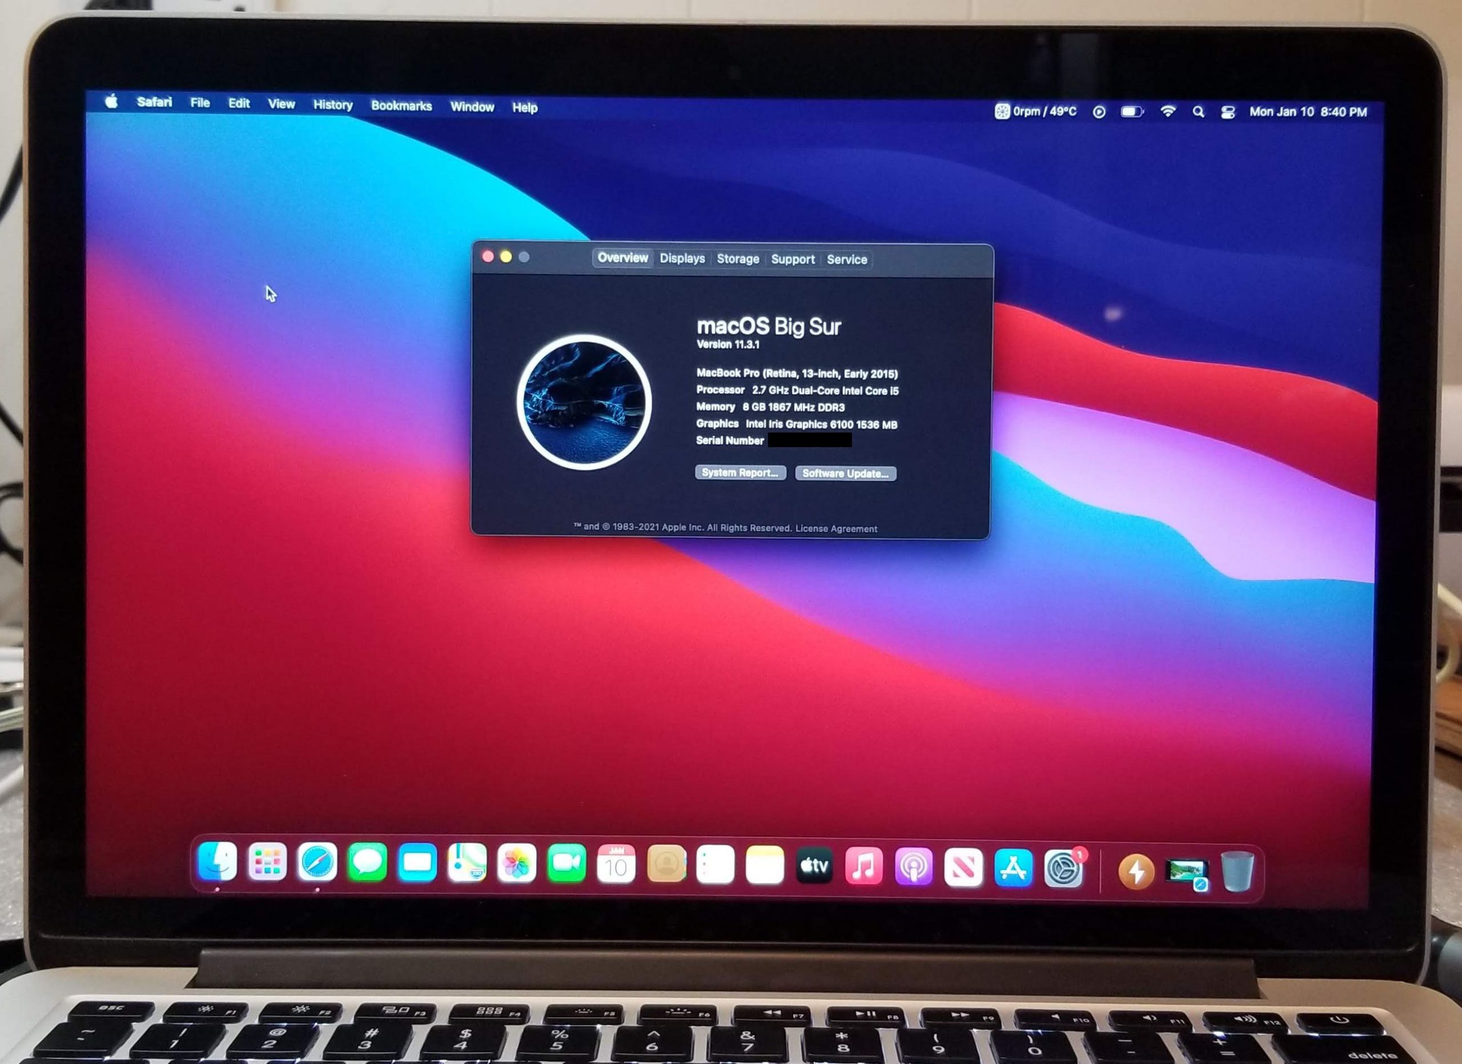Click the Software Update button
The image size is (1462, 1064).
(845, 473)
